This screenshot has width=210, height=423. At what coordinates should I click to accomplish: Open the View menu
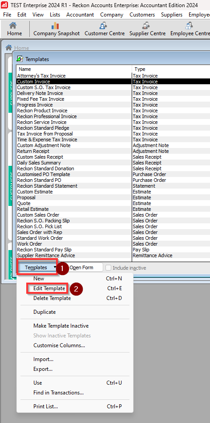click(38, 15)
